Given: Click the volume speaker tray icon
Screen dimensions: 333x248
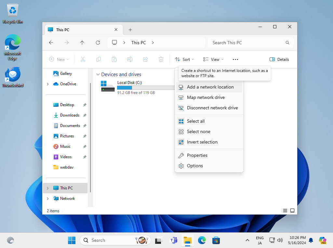Looking at the screenshot, I should click(x=280, y=240).
